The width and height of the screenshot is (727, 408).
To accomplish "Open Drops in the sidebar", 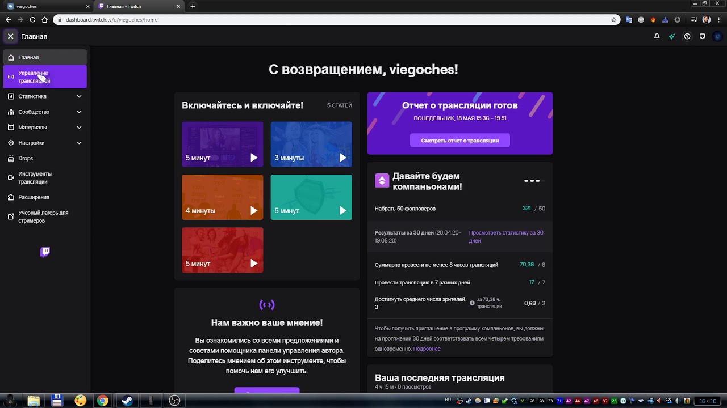I will (45, 158).
